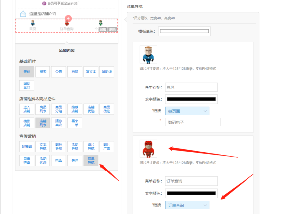Click the 订单查询 menu name input field

click(x=191, y=181)
